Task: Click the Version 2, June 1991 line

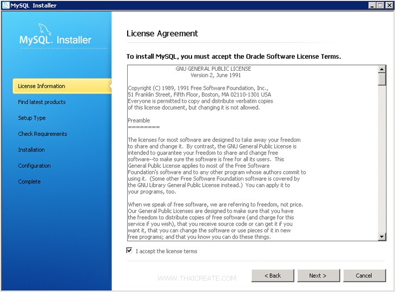Action: click(x=216, y=75)
